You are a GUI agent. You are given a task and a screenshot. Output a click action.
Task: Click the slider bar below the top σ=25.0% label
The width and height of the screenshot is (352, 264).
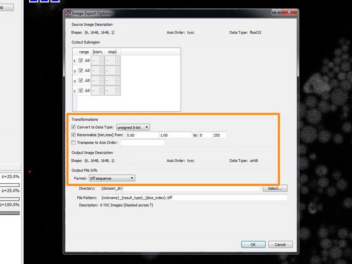coord(10,185)
